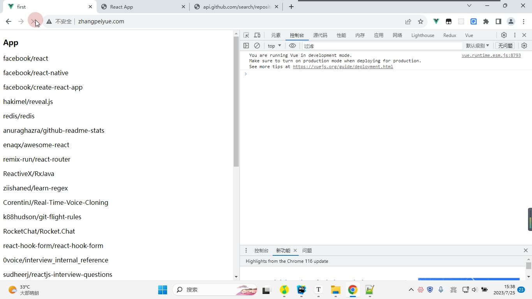This screenshot has width=532, height=299.
Task: Open the vuejs.org deployment guide link
Action: pyautogui.click(x=343, y=67)
